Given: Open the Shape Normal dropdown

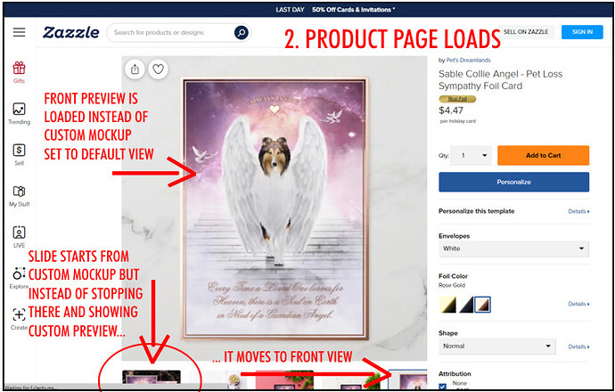Looking at the screenshot, I should tap(497, 347).
